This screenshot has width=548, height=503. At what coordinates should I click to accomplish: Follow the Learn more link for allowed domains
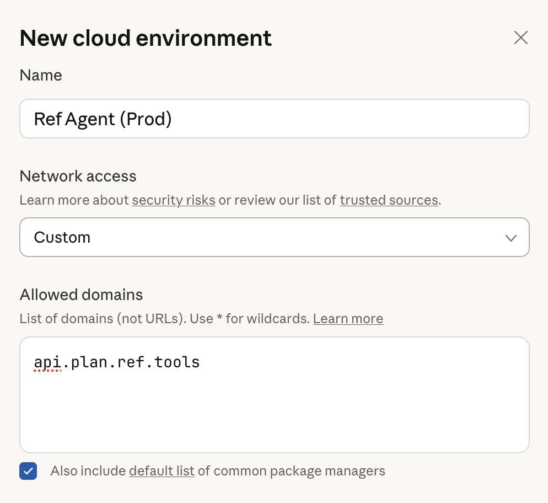coord(348,318)
